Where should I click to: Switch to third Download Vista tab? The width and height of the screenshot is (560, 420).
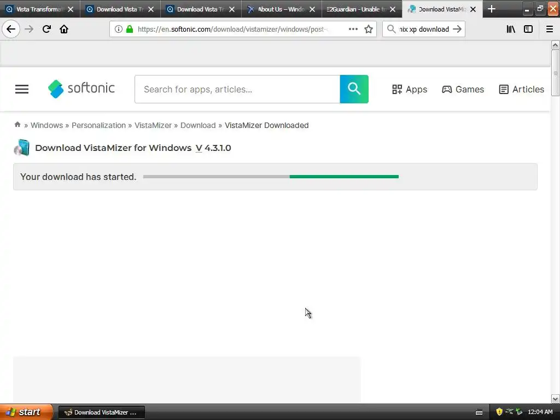(x=201, y=9)
